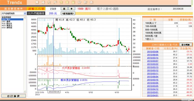Open key-volume date link 2013/03/13
Viewport: 194px width, 101px height.
tap(153, 67)
